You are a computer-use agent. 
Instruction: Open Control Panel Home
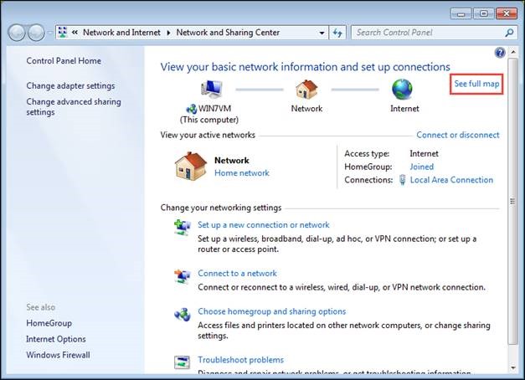click(x=64, y=60)
